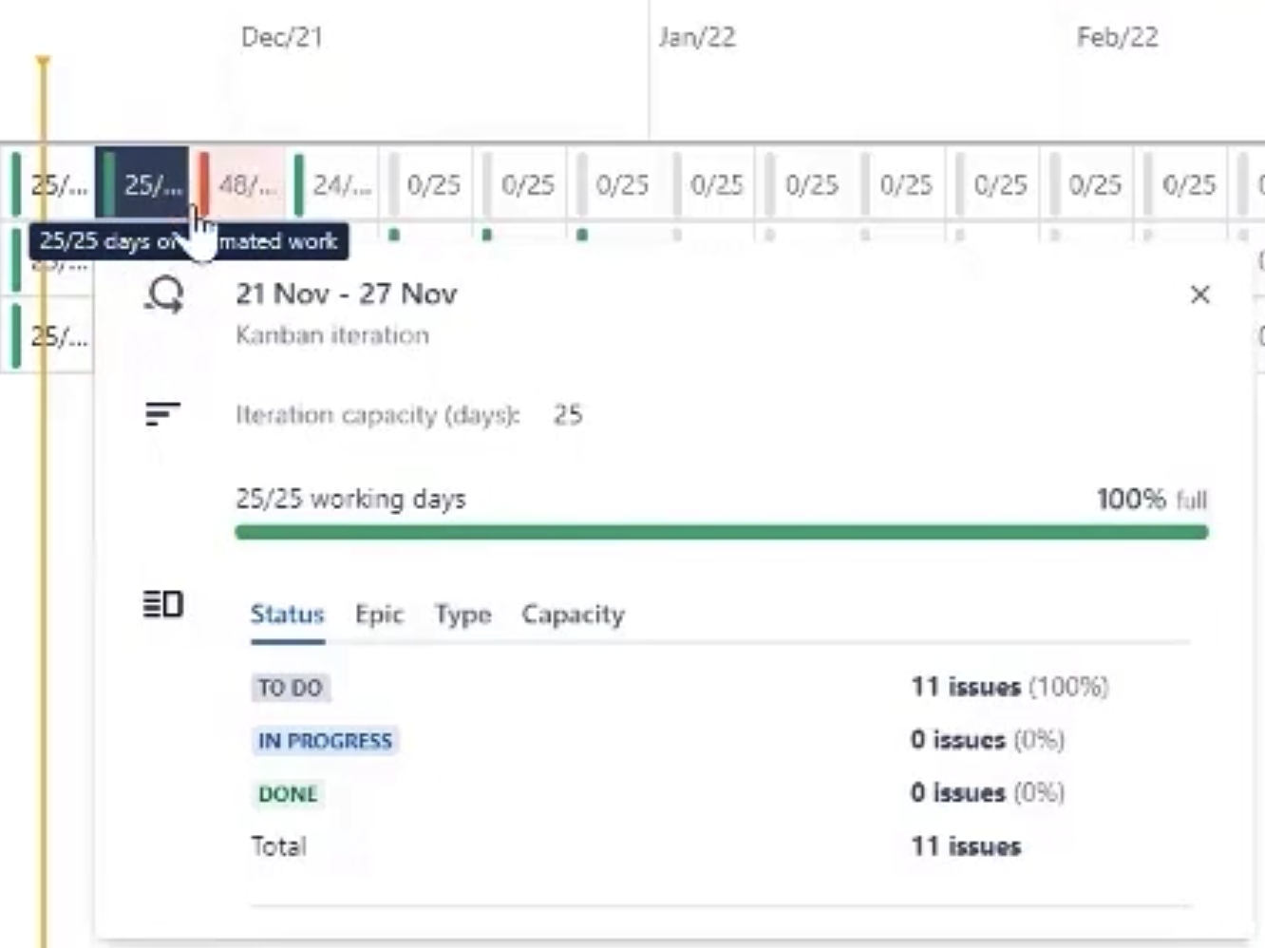Click the 24/ iteration capacity cell
The image size is (1265, 948).
point(337,186)
